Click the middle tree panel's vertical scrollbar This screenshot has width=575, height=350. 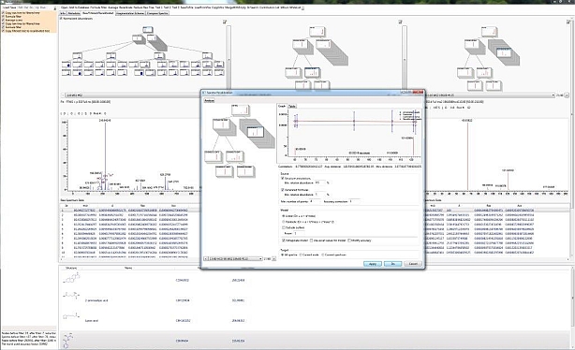tap(405, 57)
